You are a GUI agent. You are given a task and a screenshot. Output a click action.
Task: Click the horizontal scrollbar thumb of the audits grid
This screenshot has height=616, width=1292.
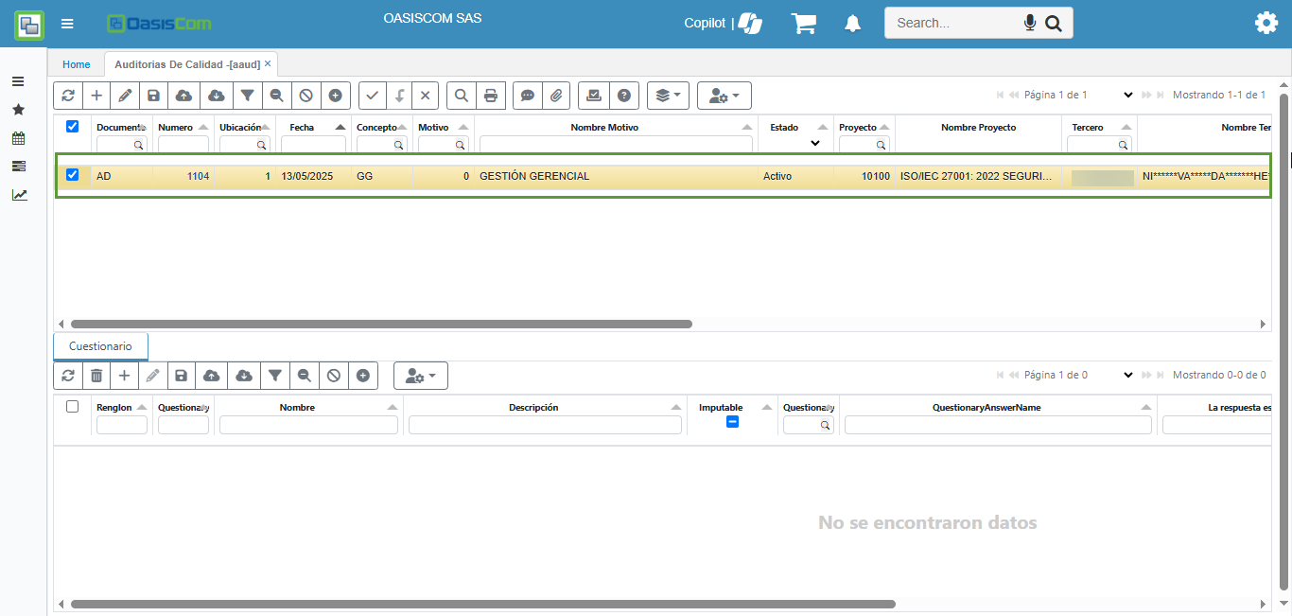(381, 324)
